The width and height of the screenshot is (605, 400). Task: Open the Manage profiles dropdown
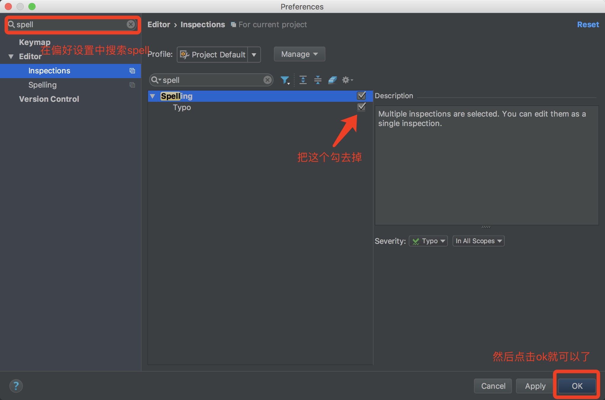click(299, 54)
